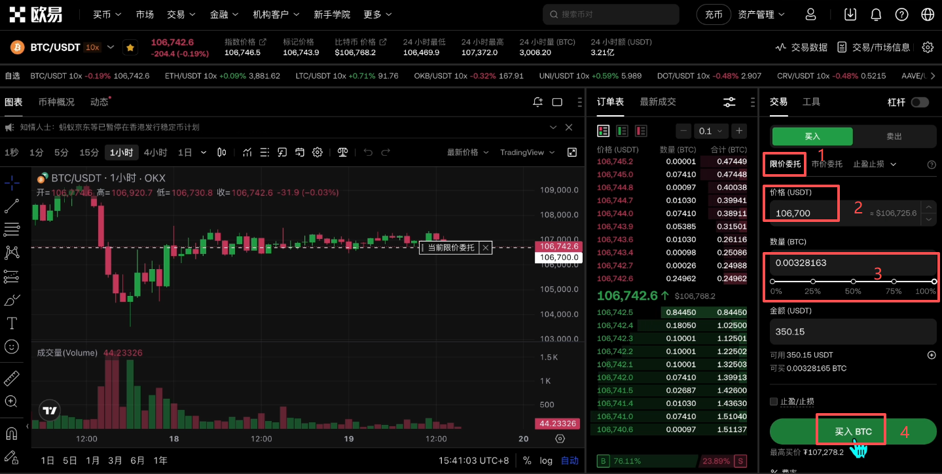Viewport: 942px width, 474px height.
Task: Expand the 止盈止损 order type dropdown
Action: (x=875, y=164)
